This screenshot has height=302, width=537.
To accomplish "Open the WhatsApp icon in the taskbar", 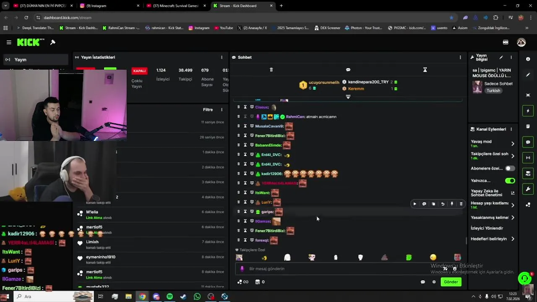I will tap(197, 297).
